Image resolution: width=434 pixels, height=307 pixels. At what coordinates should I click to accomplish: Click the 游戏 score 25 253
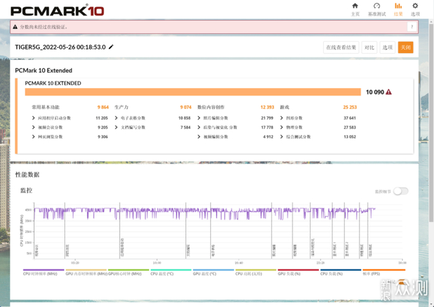pyautogui.click(x=350, y=107)
